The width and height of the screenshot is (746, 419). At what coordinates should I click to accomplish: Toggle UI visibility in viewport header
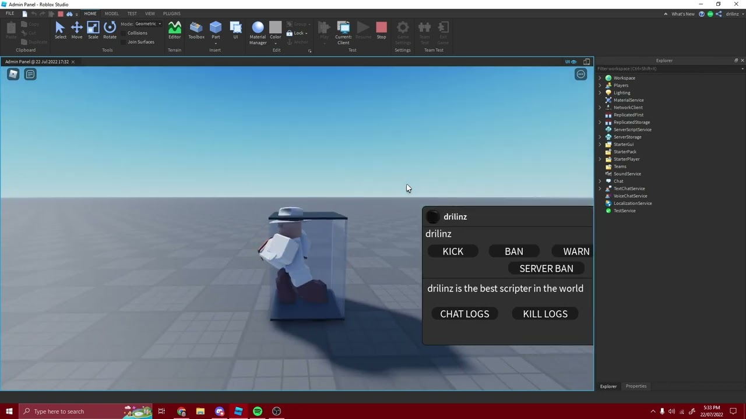pyautogui.click(x=571, y=62)
